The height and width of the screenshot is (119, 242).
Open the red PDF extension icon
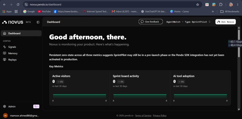click(207, 5)
